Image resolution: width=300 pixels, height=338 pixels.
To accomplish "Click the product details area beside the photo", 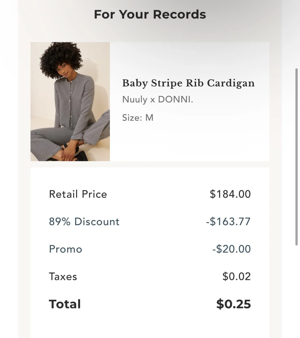I will (190, 102).
